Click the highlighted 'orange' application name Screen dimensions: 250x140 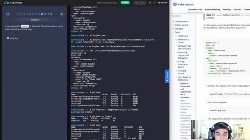pos(25,26)
